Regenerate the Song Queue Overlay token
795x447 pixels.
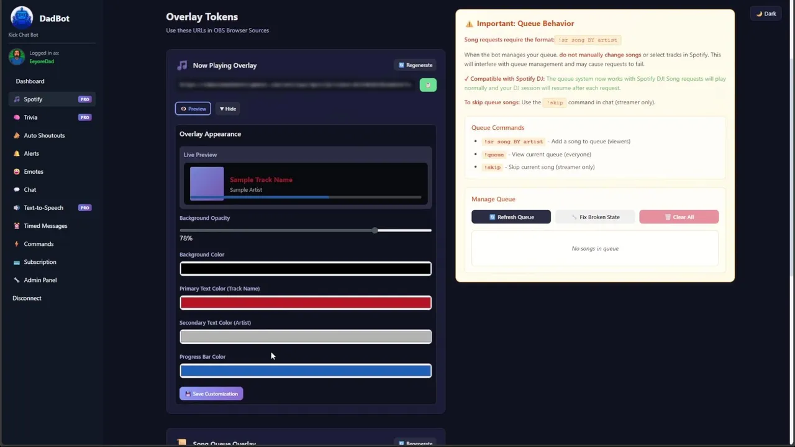(416, 443)
